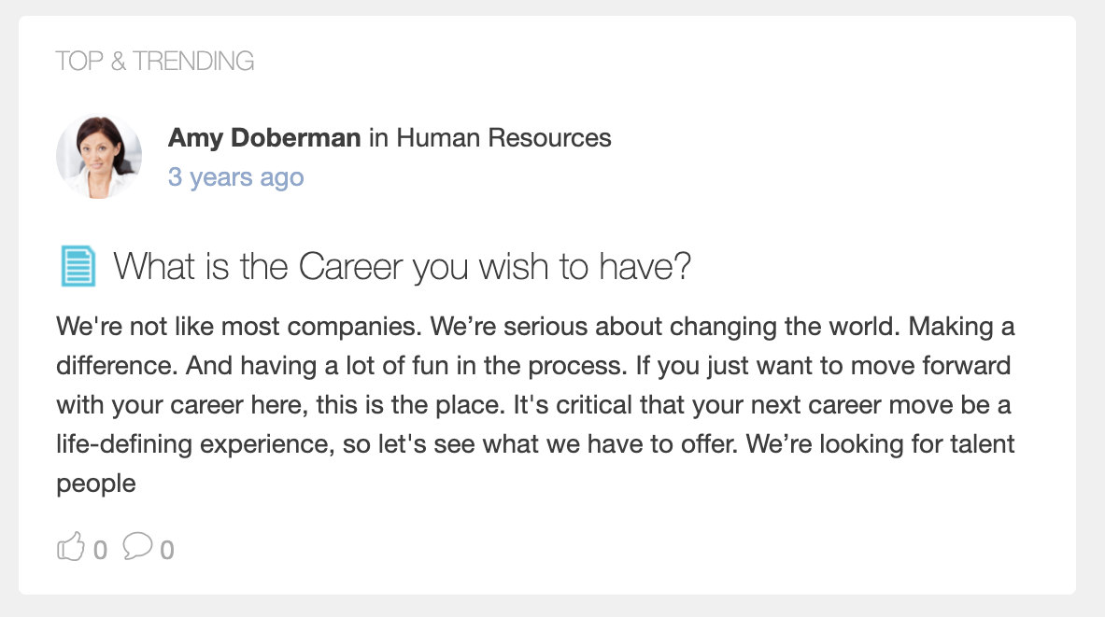1105x617 pixels.
Task: Open comments via speech bubble icon
Action: tap(137, 546)
